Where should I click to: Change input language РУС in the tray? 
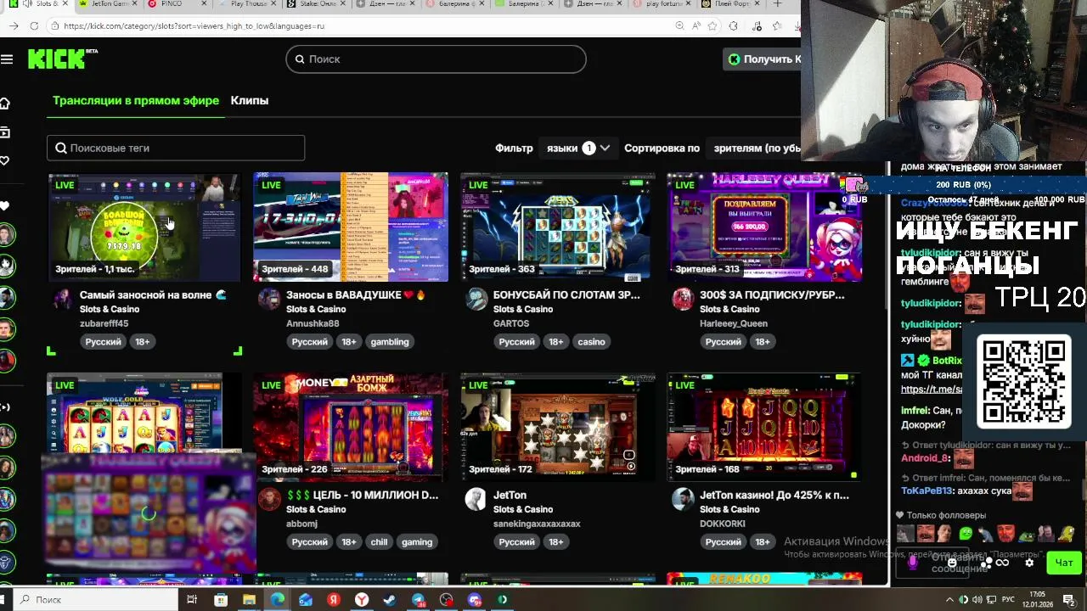tap(1008, 600)
